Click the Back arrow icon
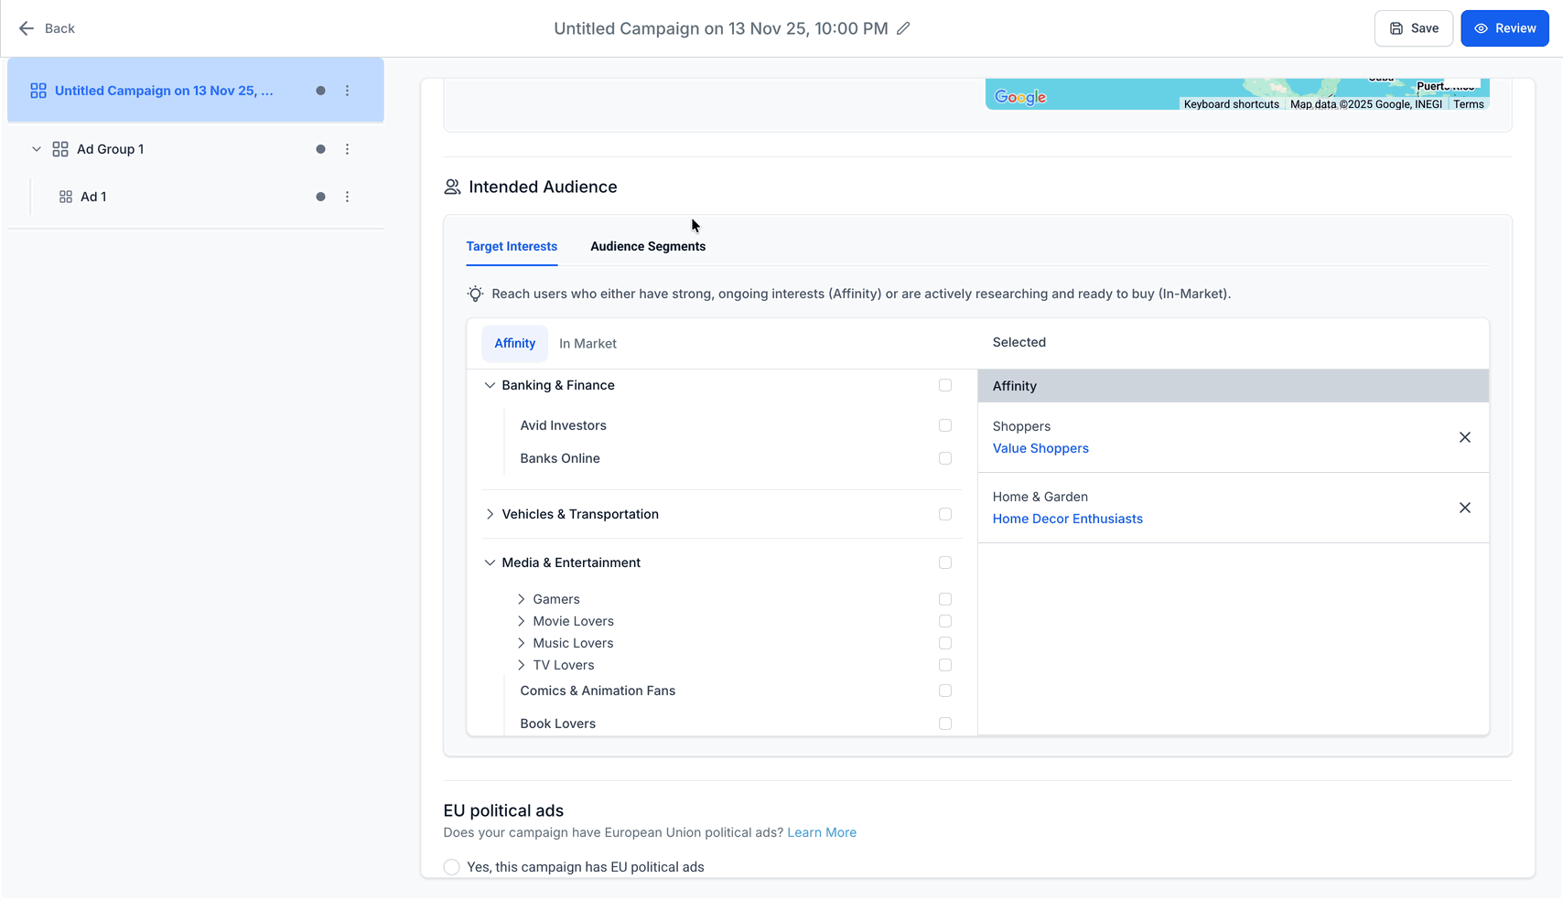The height and width of the screenshot is (900, 1563). tap(27, 28)
